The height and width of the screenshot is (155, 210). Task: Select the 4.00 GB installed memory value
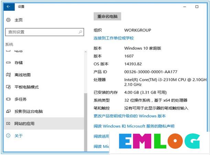tap(145, 92)
